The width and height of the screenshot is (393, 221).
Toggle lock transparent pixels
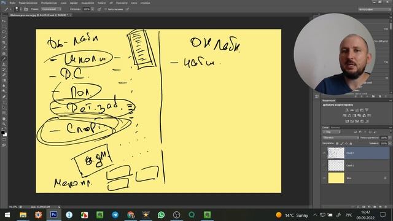click(337, 143)
